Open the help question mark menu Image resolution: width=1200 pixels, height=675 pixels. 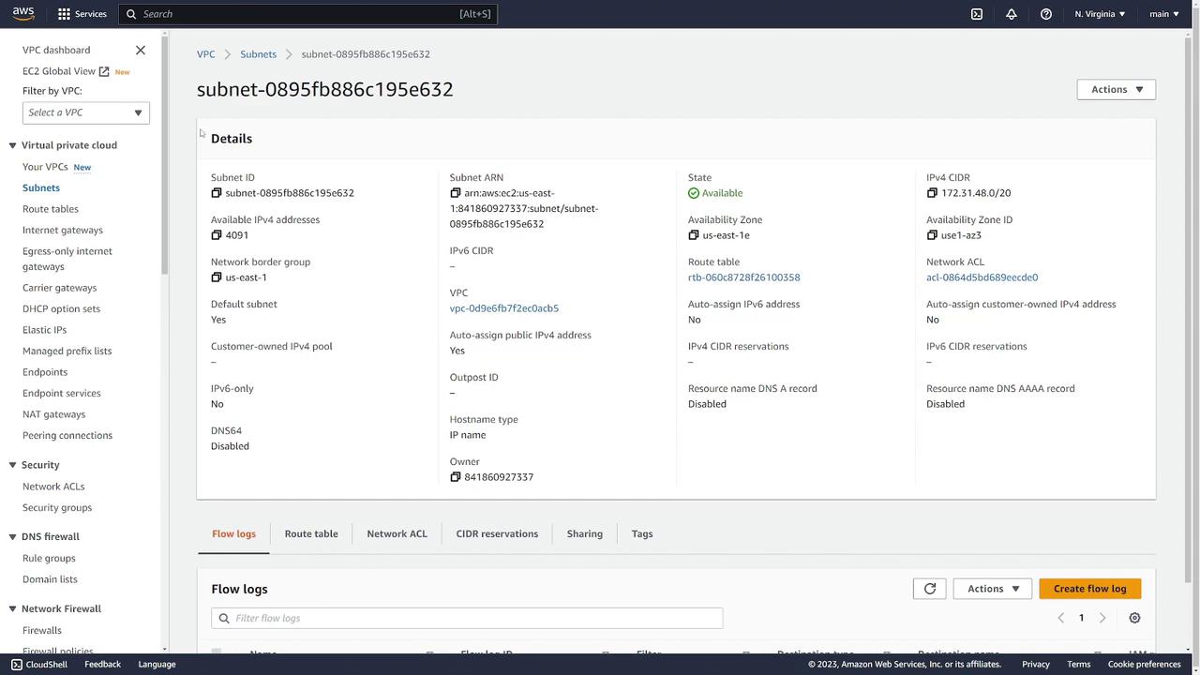pyautogui.click(x=1046, y=14)
